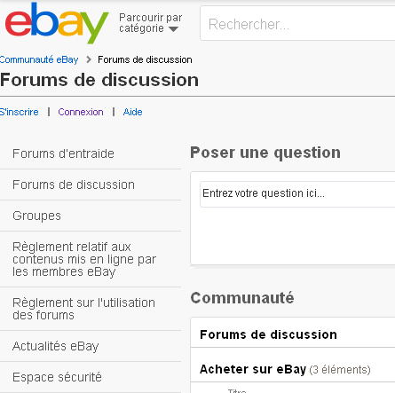The image size is (395, 393).
Task: Select Forums d'entraide in sidebar
Action: [x=91, y=153]
